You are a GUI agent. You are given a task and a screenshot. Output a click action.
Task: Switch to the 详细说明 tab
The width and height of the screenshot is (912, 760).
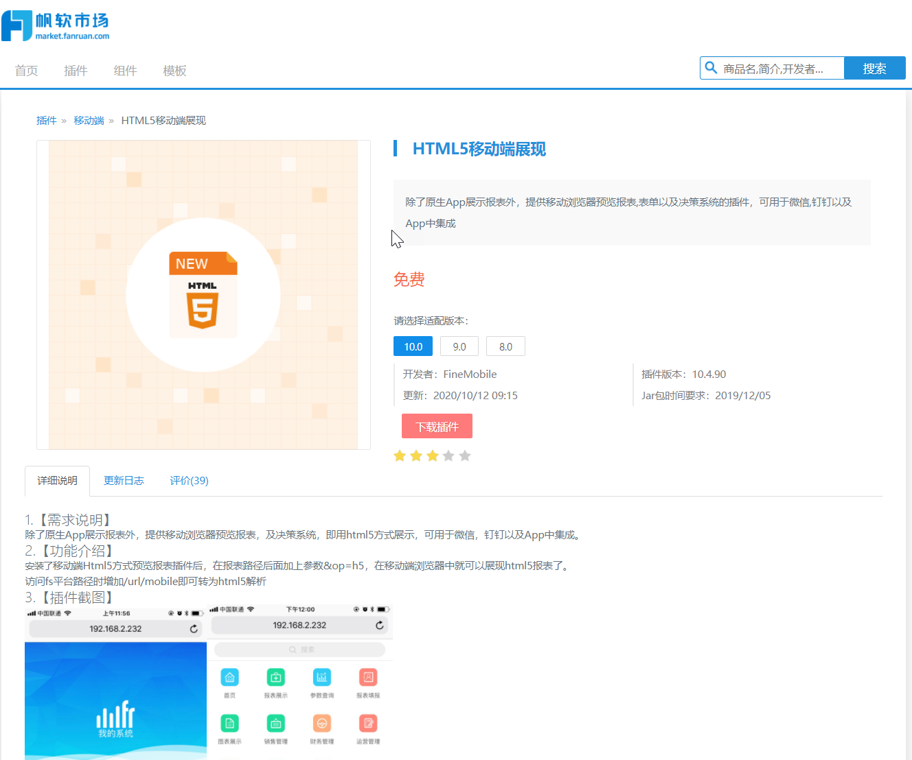(57, 481)
